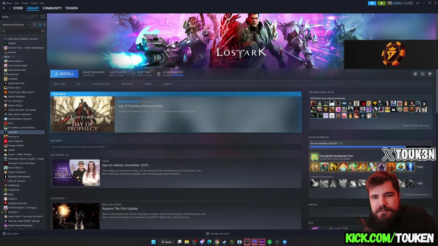Go to the STORE section
Viewport: 438px width, 246px height.
[18, 8]
